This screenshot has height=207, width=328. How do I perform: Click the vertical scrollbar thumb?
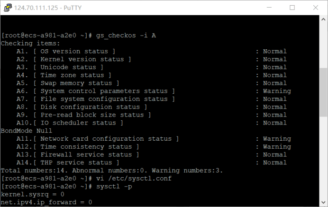pos(323,92)
